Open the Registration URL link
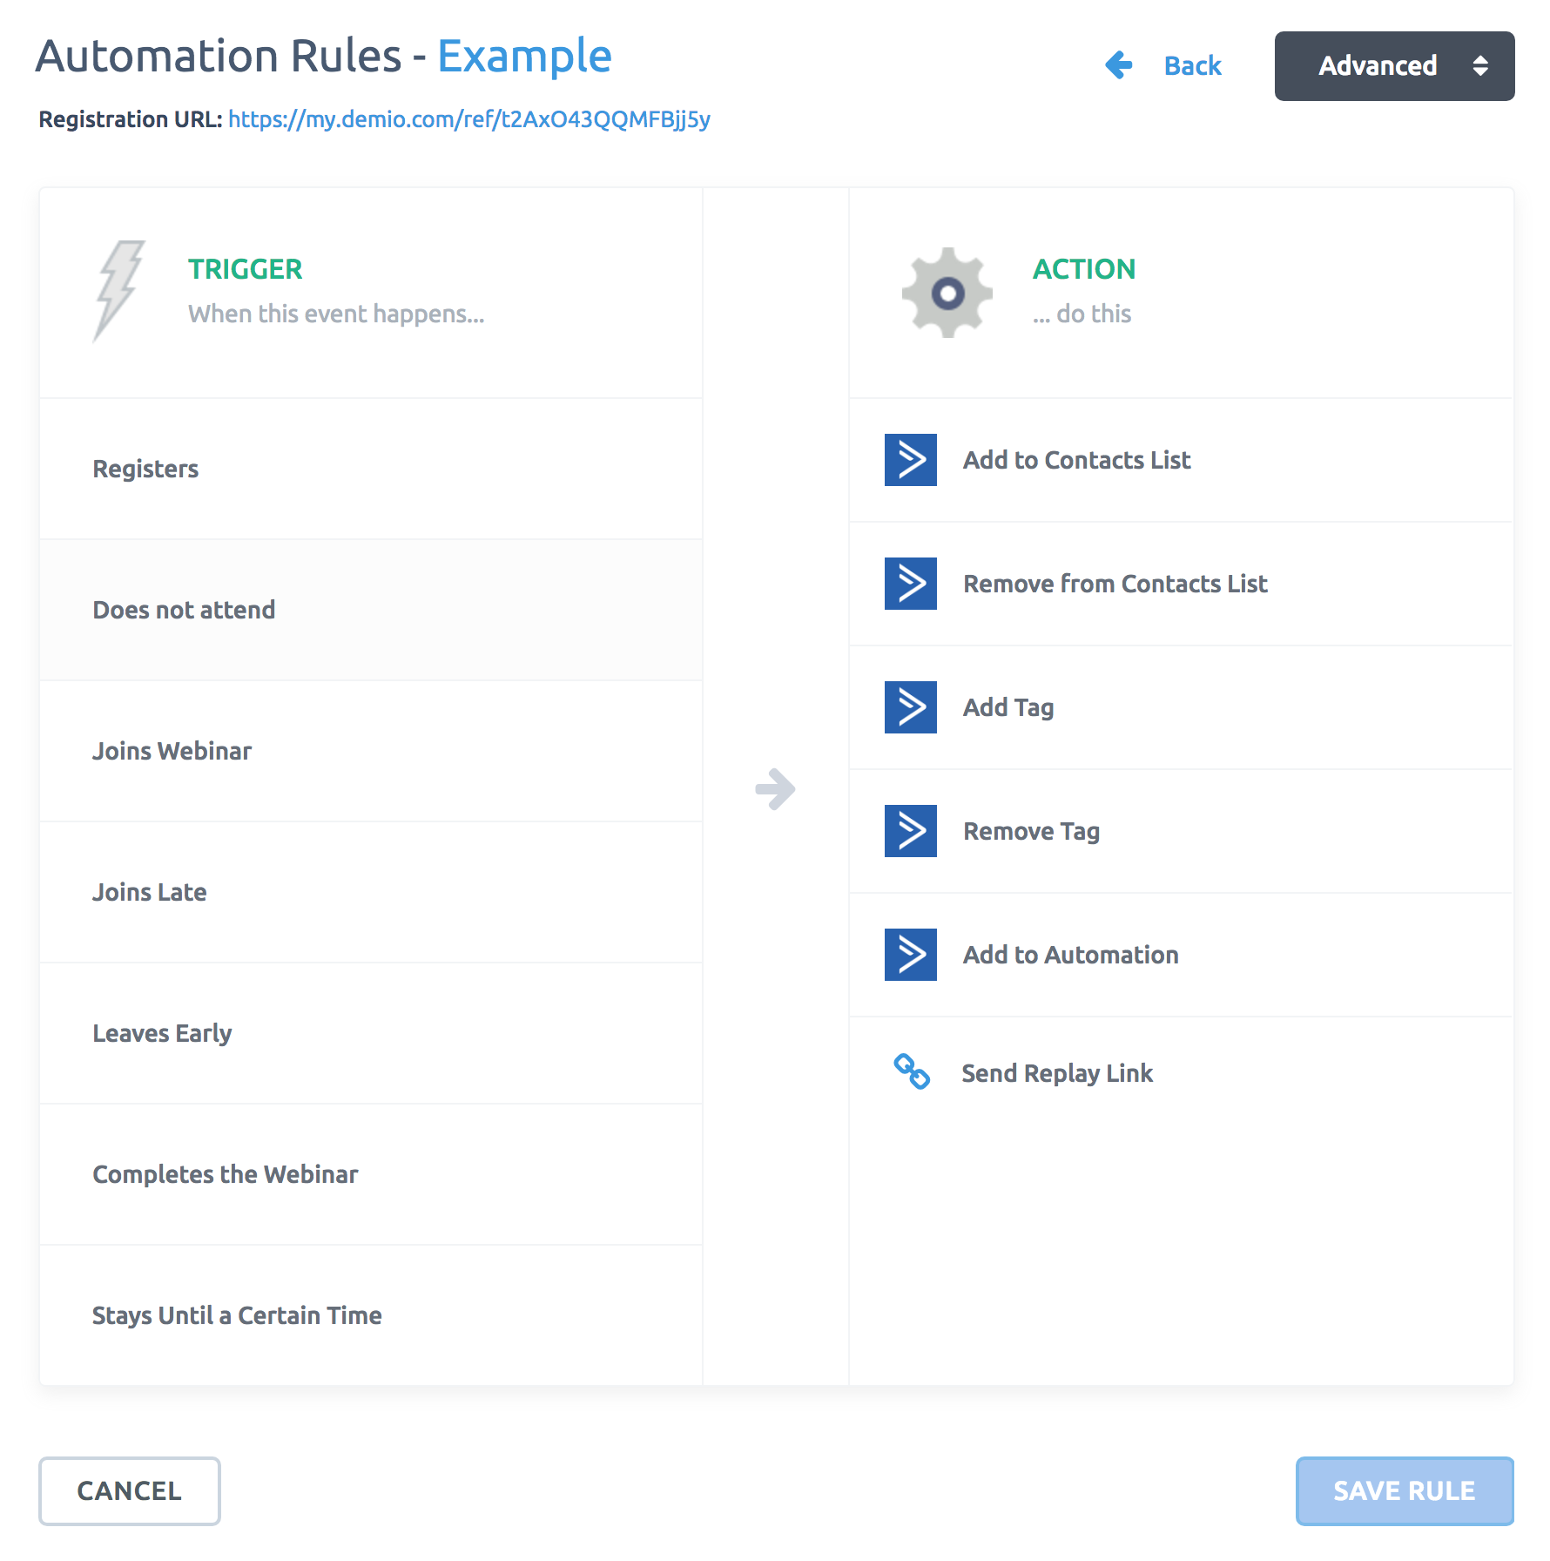The height and width of the screenshot is (1561, 1550). point(469,119)
